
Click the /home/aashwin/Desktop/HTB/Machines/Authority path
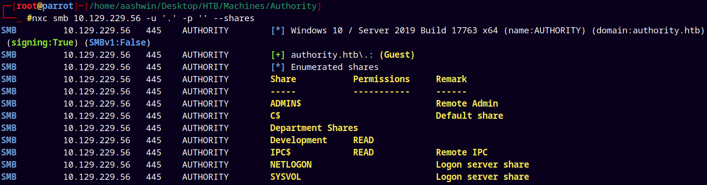pyautogui.click(x=203, y=7)
